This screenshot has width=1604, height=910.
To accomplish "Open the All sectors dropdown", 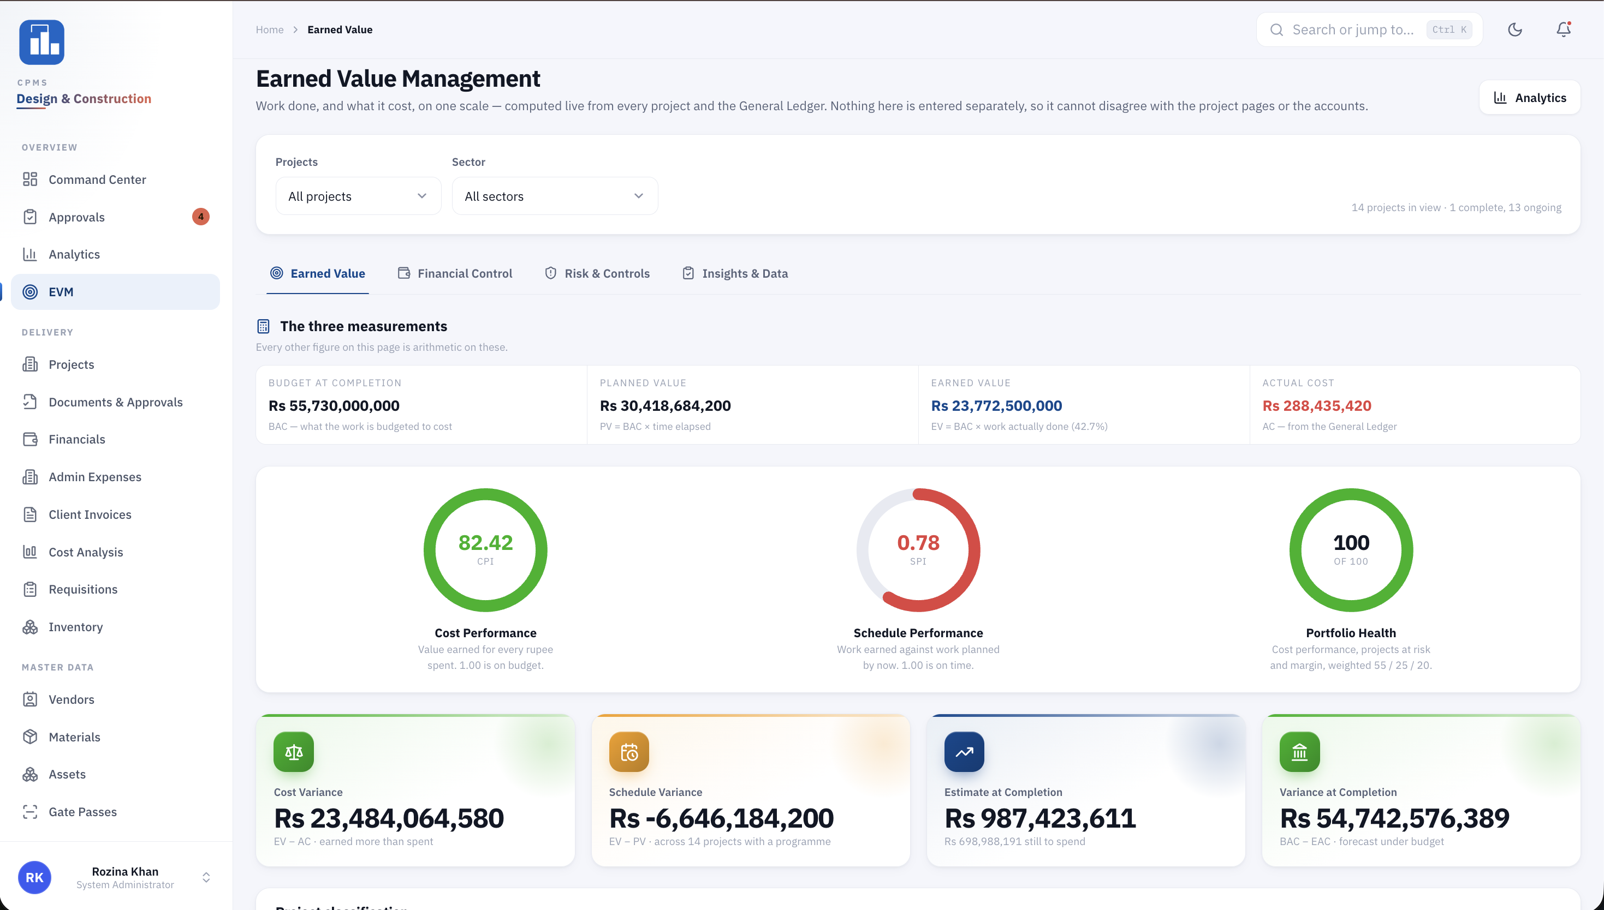I will pyautogui.click(x=555, y=196).
